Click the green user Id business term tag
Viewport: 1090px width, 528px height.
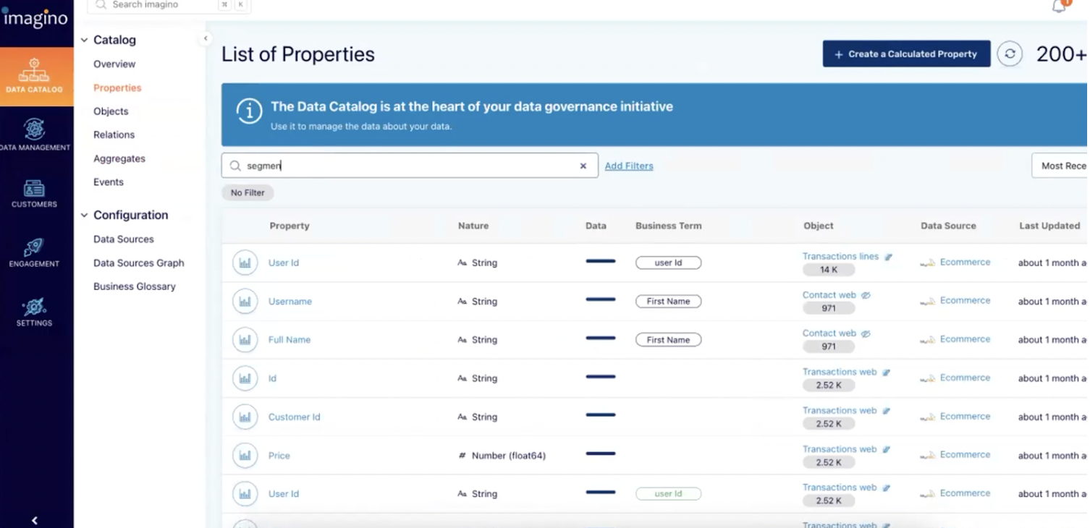coord(668,494)
